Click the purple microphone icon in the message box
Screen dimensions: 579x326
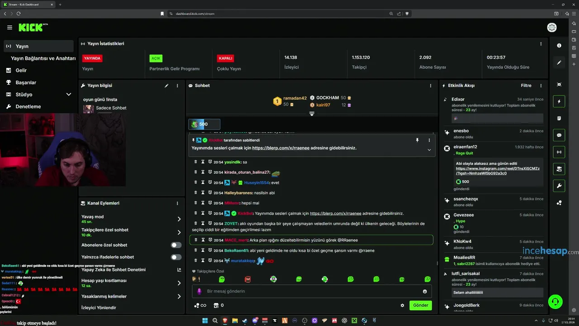point(199,291)
